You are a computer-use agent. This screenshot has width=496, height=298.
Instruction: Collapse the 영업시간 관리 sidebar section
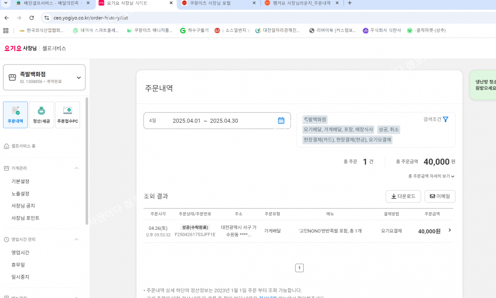(76, 239)
